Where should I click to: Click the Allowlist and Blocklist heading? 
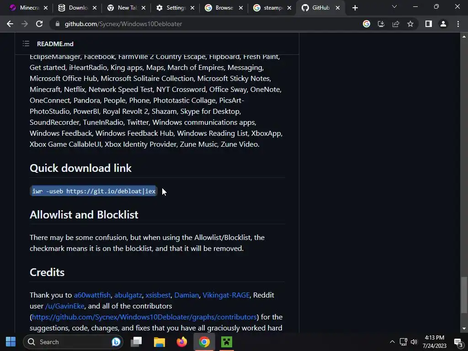(84, 215)
